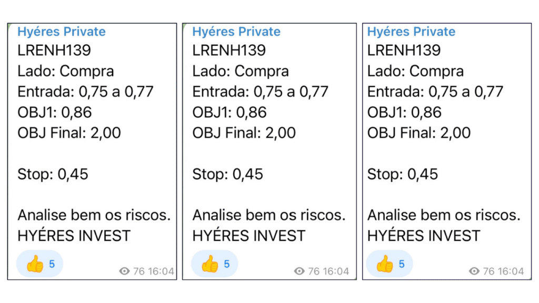
Task: Click the 16:04 timestamp on third message
Action: (x=511, y=271)
